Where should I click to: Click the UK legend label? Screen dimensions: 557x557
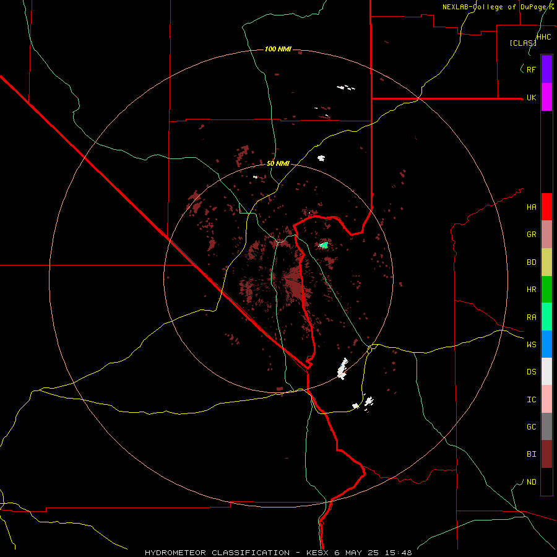pos(531,98)
